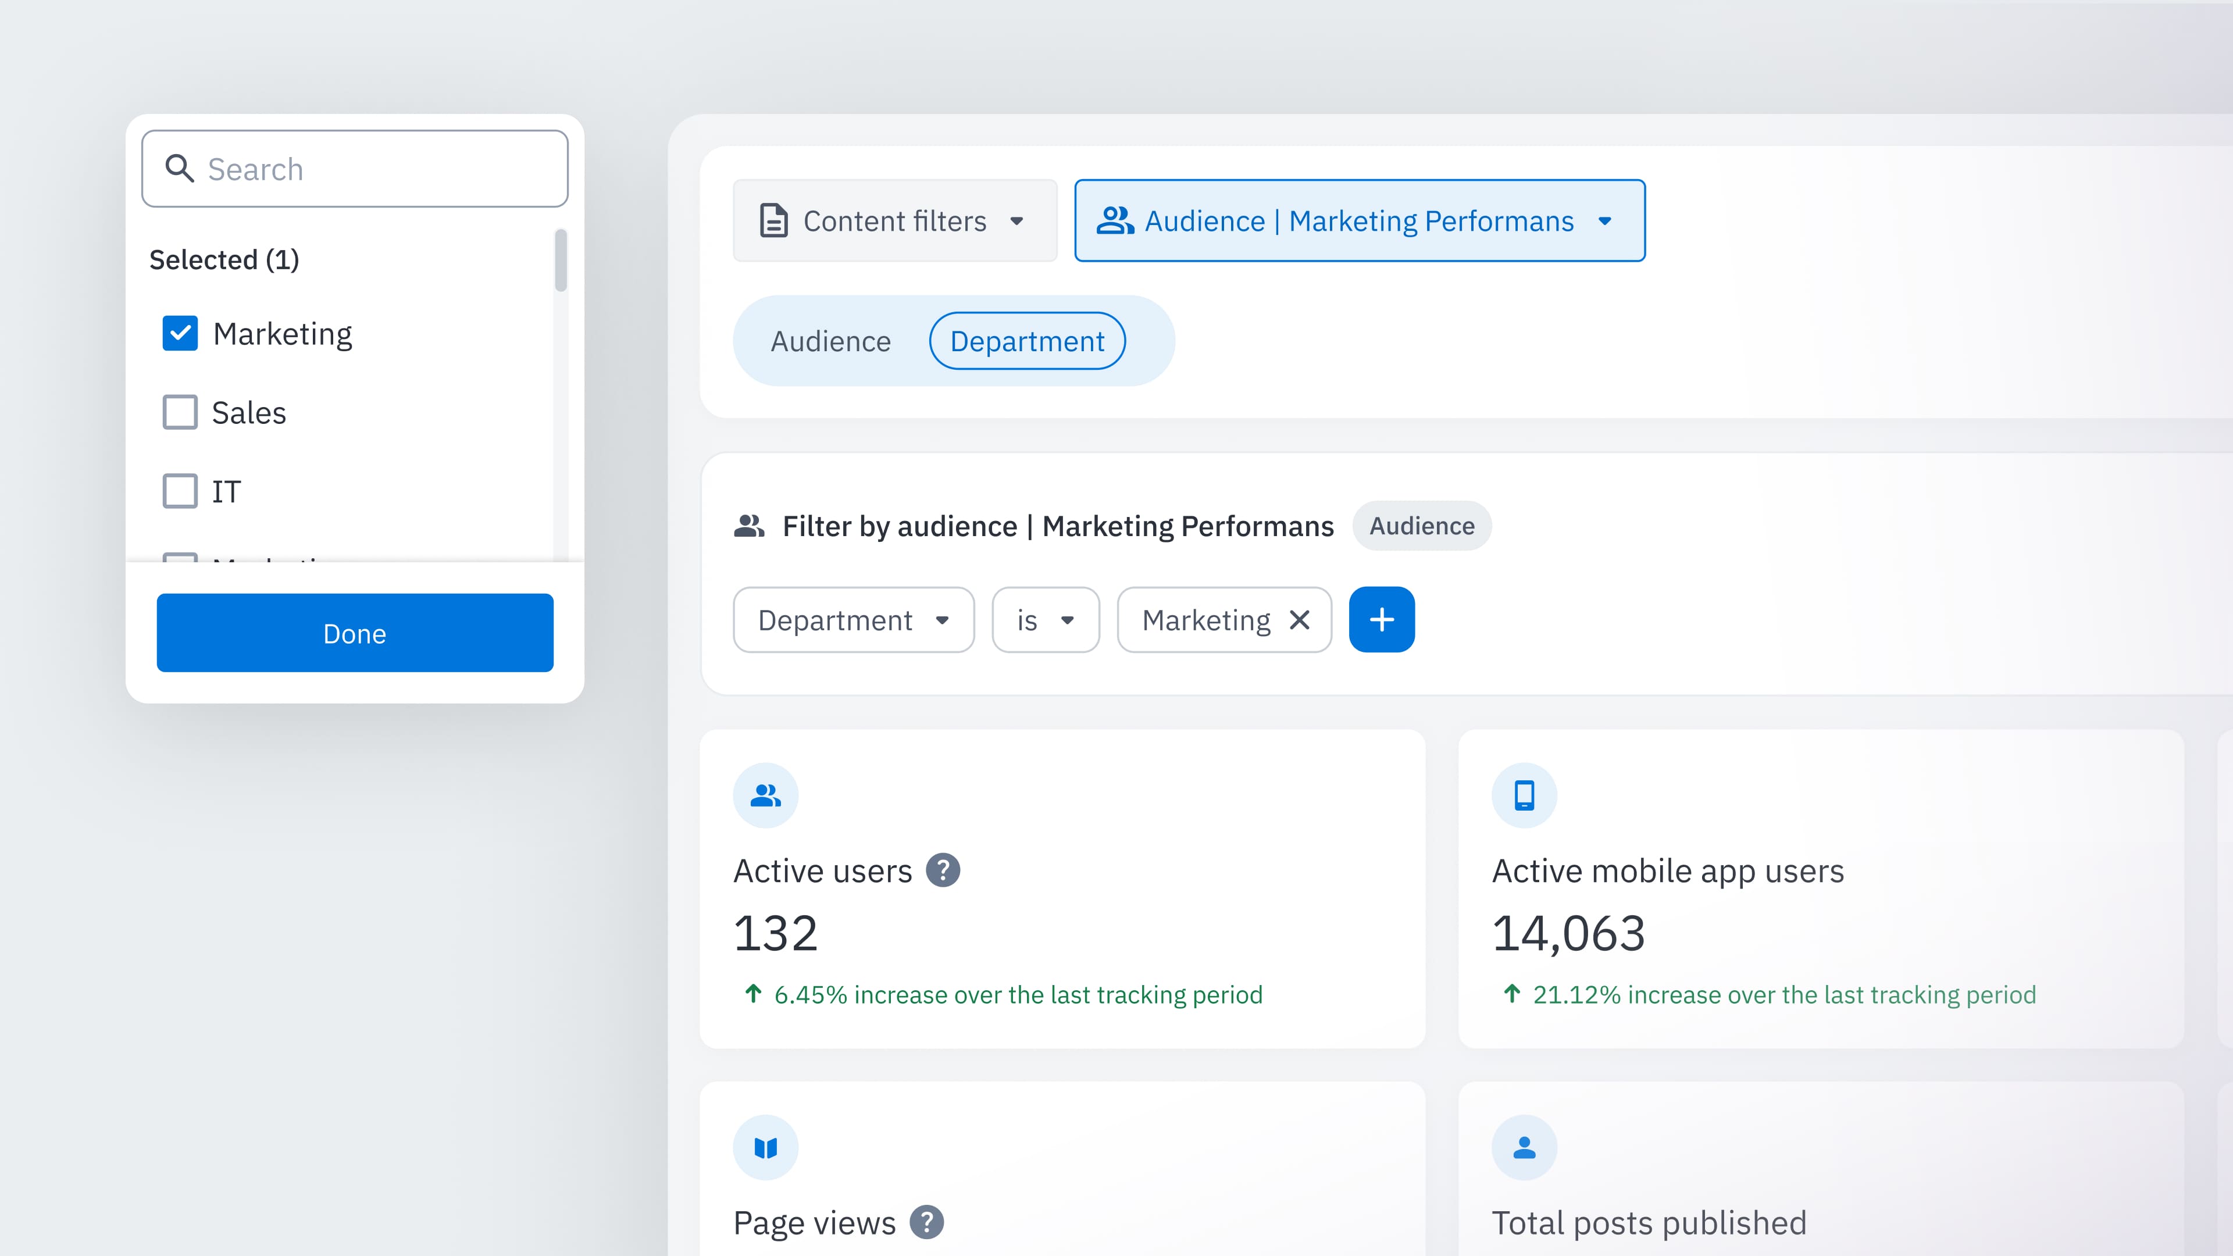2233x1256 pixels.
Task: Uncheck the Marketing checkbox
Action: (x=180, y=334)
